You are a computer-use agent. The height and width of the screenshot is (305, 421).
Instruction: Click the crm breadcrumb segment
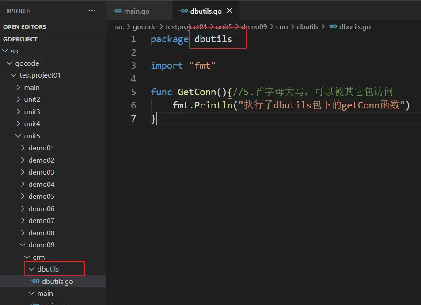281,26
